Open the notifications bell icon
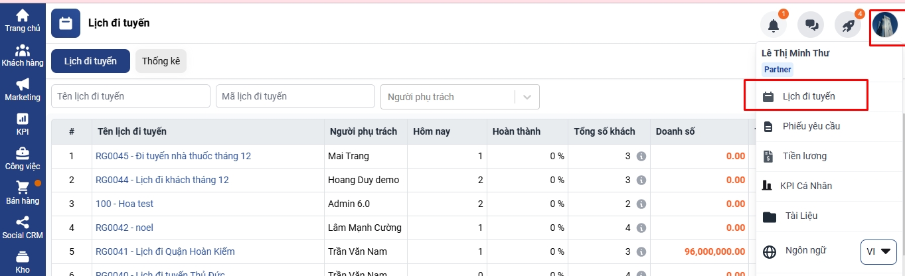 coord(774,25)
